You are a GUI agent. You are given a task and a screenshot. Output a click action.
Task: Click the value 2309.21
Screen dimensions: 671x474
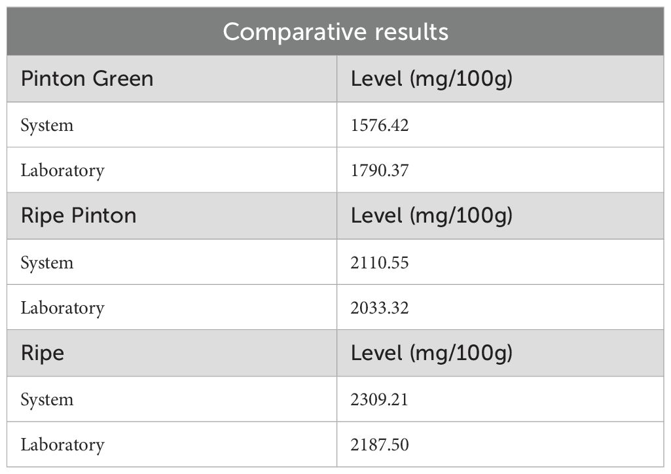(379, 399)
